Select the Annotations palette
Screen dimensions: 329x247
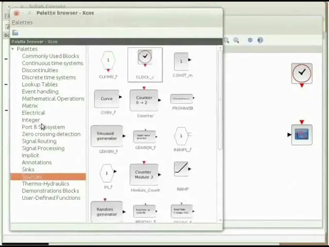pyautogui.click(x=36, y=163)
